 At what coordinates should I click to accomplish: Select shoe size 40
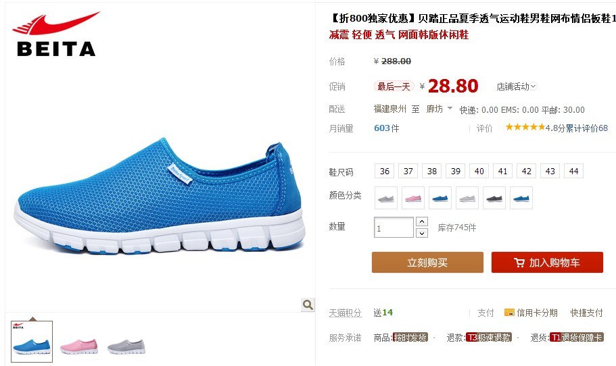point(479,171)
